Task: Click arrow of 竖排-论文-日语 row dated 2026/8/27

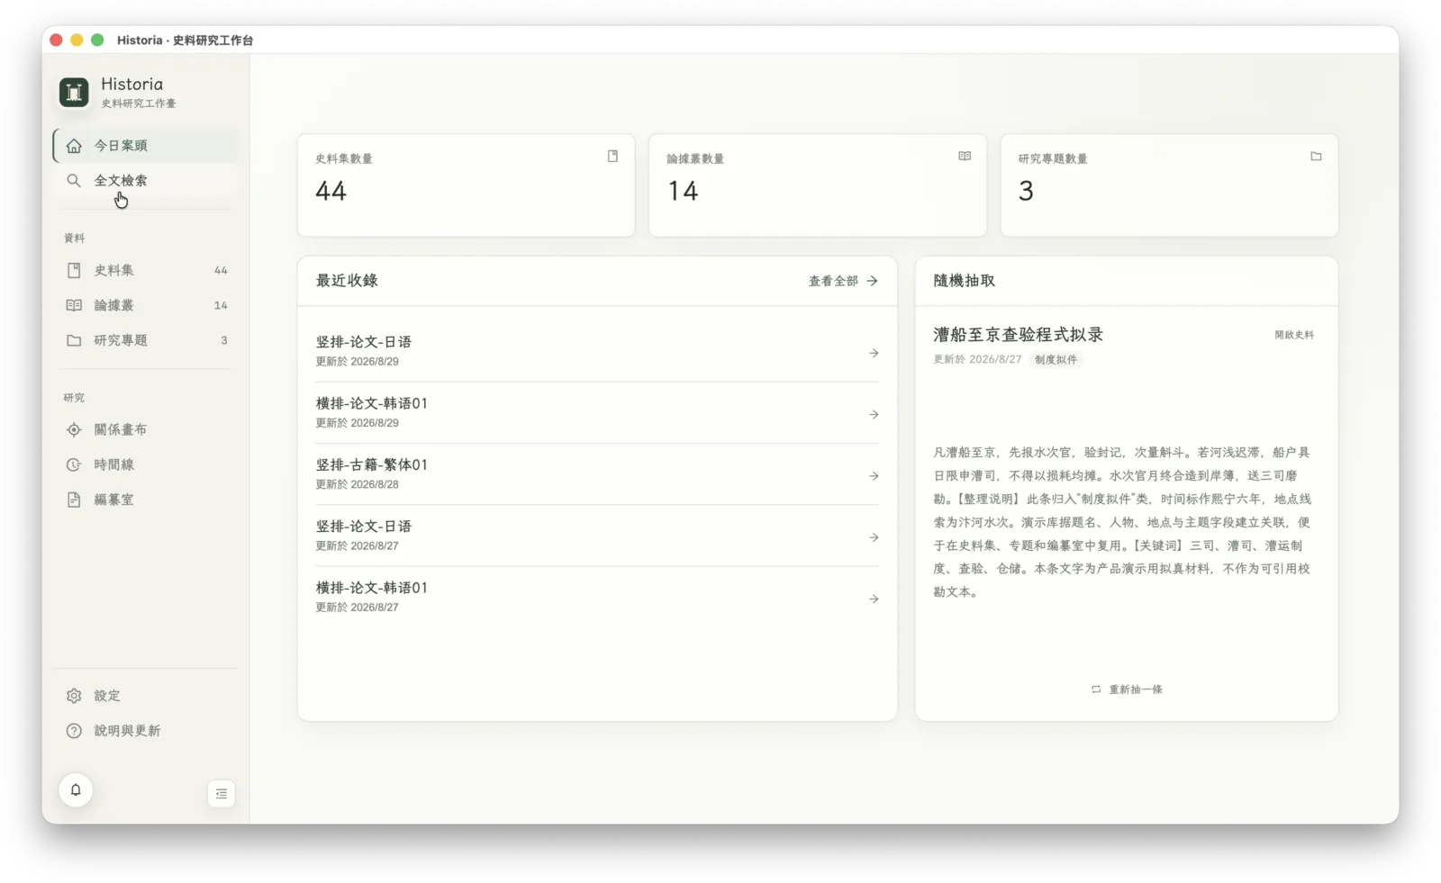Action: (874, 537)
